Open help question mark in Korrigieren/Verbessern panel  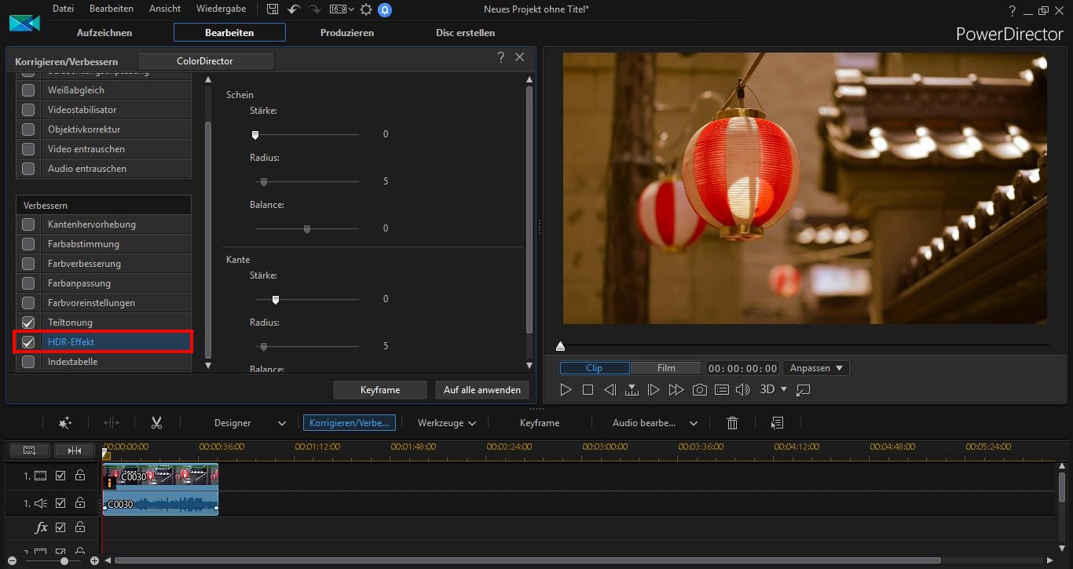[x=501, y=57]
